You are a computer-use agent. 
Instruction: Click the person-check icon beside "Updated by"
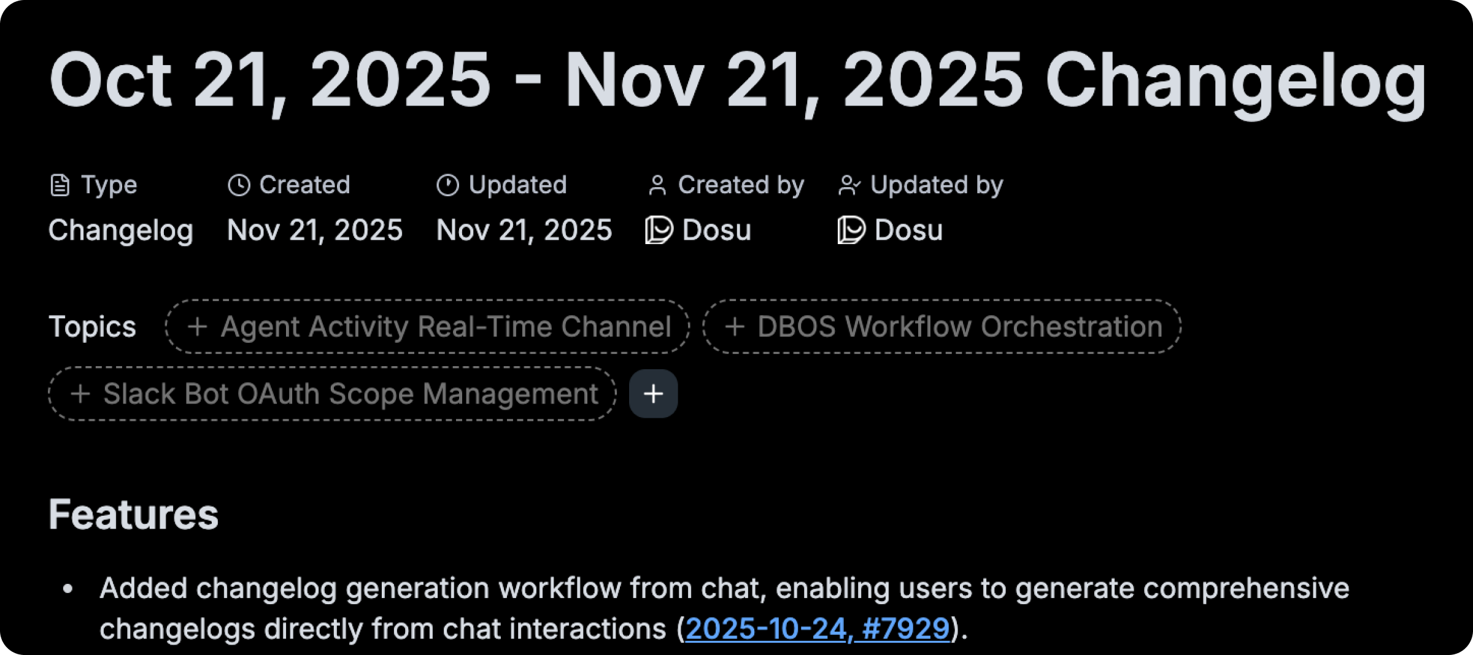[850, 184]
